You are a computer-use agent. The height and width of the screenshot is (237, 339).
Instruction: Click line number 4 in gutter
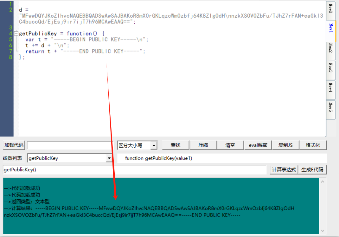pos(10,33)
